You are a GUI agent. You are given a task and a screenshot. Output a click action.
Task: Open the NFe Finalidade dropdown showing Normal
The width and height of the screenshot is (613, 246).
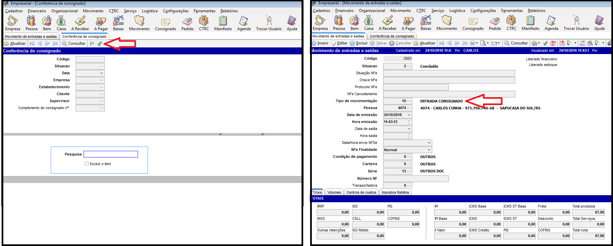tap(429, 150)
